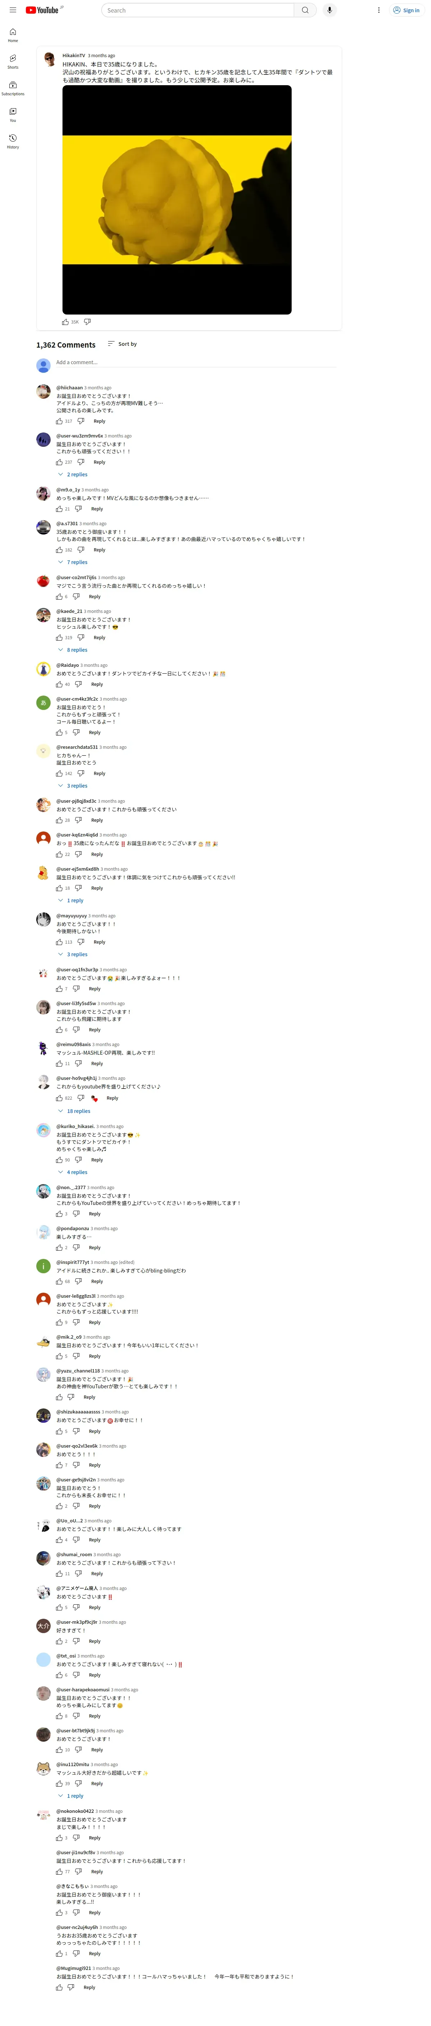This screenshot has width=431, height=2026.
Task: Go to Subscriptions in sidebar
Action: [13, 88]
